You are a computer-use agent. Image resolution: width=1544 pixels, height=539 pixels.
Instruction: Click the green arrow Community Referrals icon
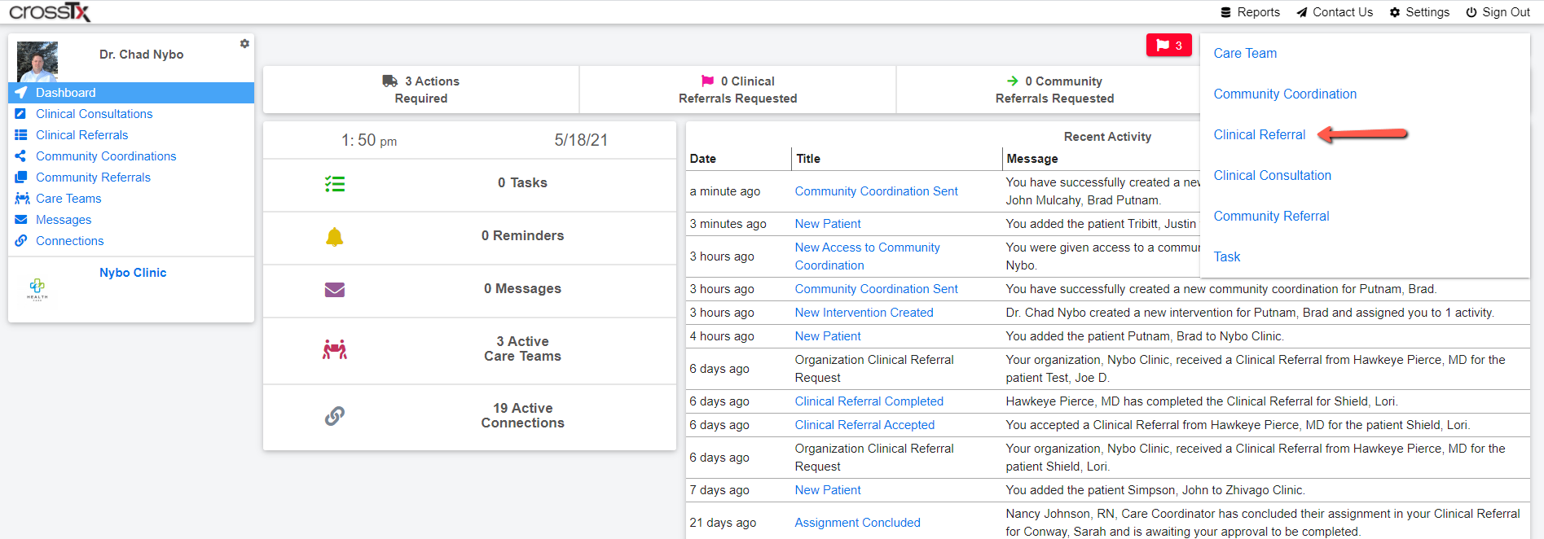[1013, 81]
